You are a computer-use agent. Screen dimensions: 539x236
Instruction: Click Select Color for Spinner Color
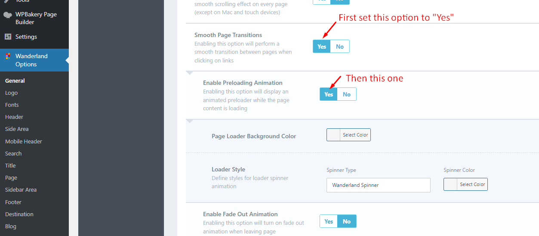coord(472,184)
